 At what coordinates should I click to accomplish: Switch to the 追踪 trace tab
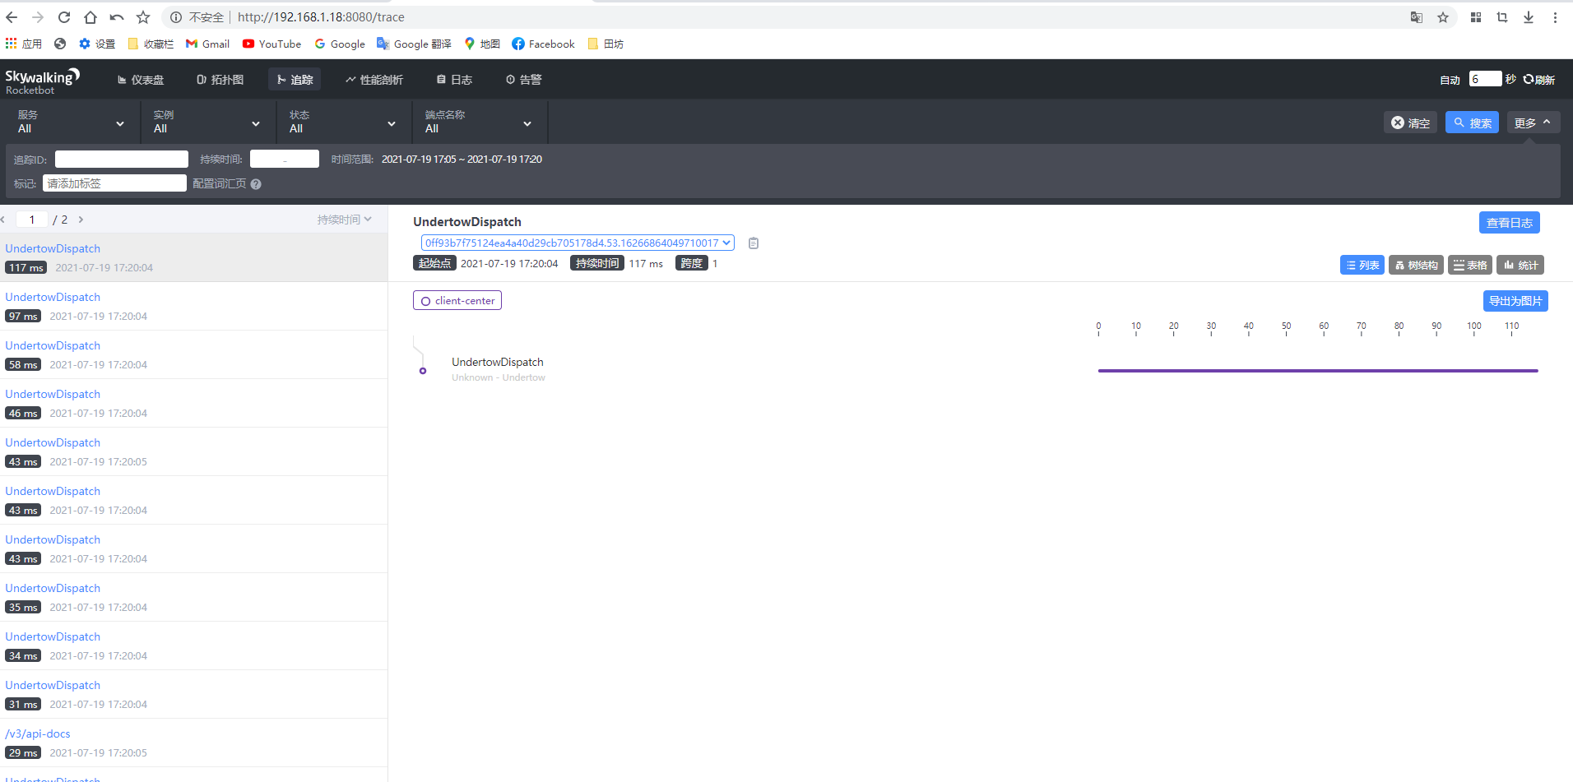(295, 80)
